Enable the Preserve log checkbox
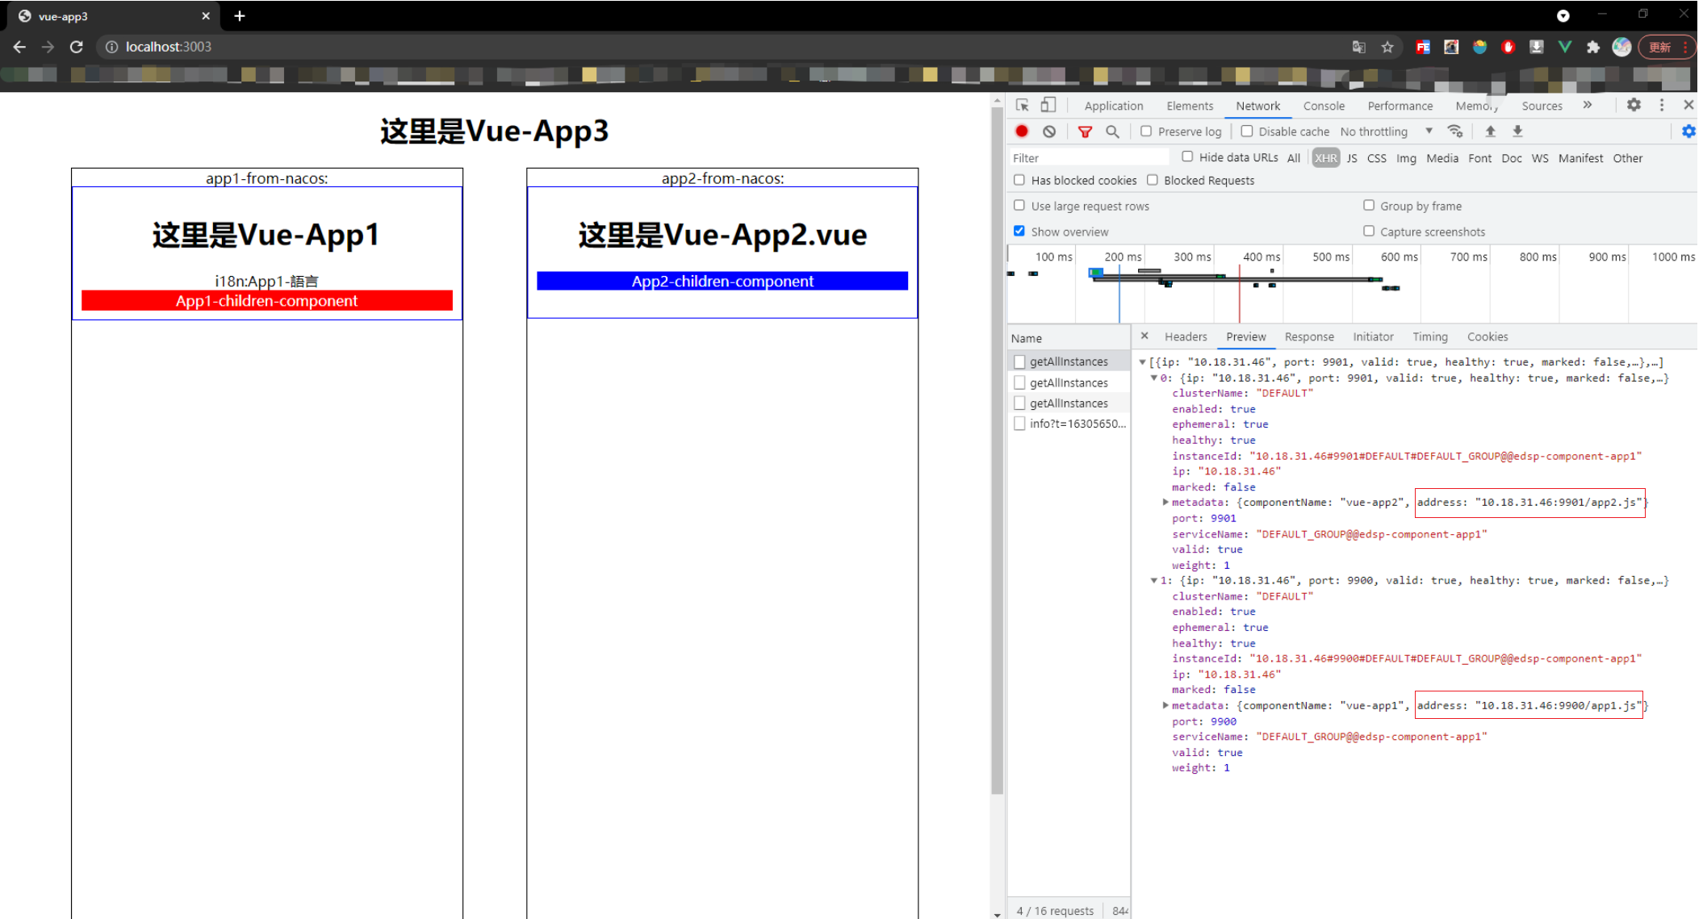This screenshot has height=919, width=1703. 1146,131
